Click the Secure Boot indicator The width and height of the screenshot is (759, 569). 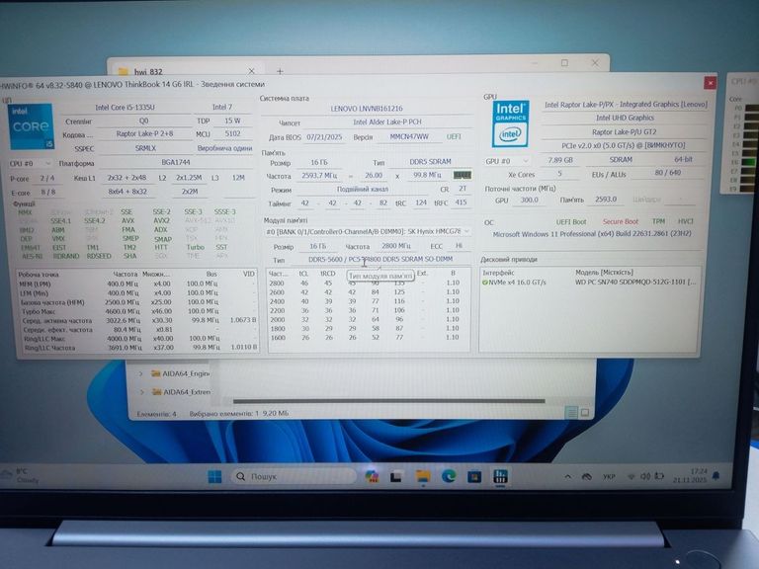tap(620, 222)
